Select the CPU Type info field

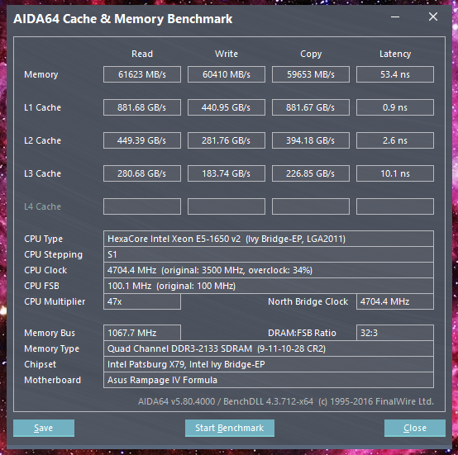[269, 239]
